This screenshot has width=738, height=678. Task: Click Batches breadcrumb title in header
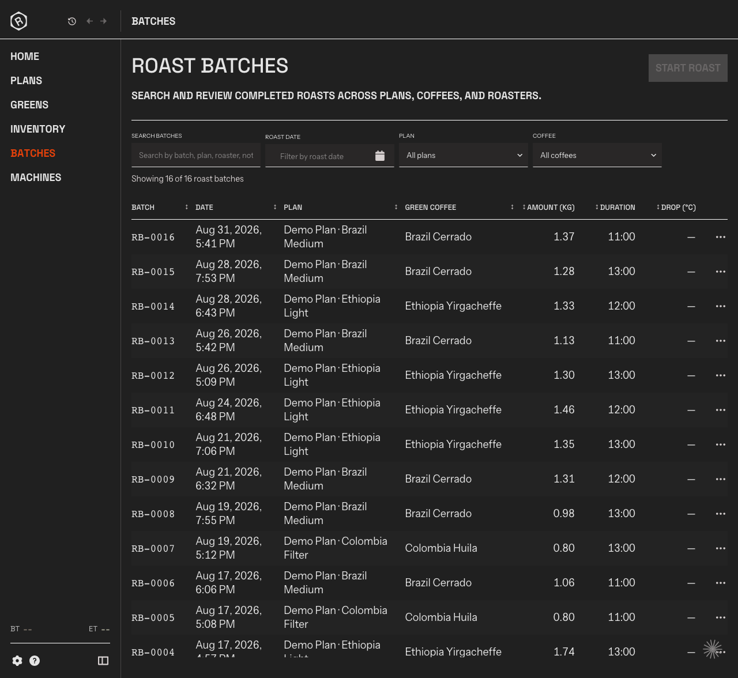point(153,21)
